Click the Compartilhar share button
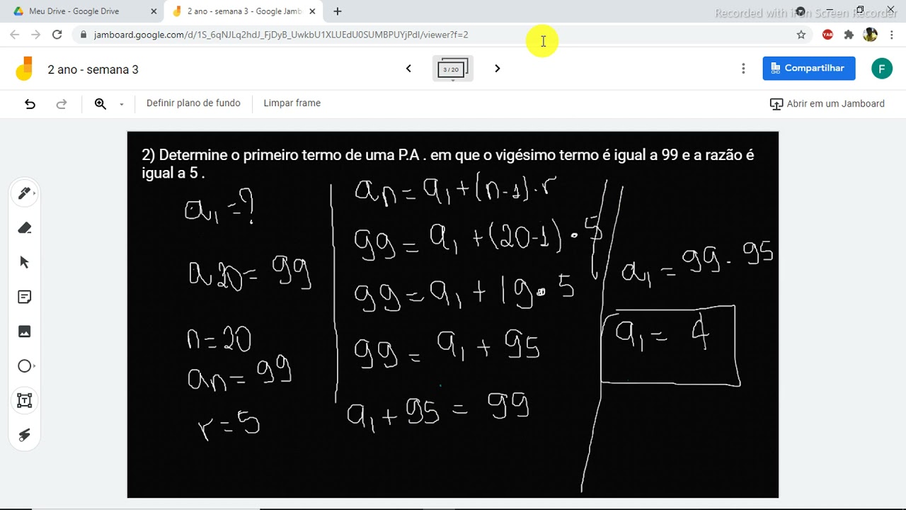906x510 pixels. (x=809, y=68)
